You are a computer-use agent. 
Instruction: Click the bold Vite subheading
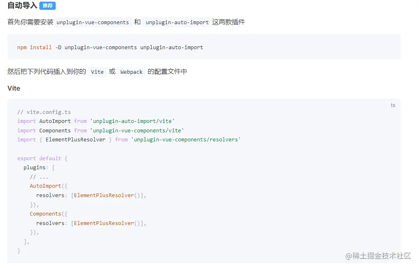tap(14, 88)
